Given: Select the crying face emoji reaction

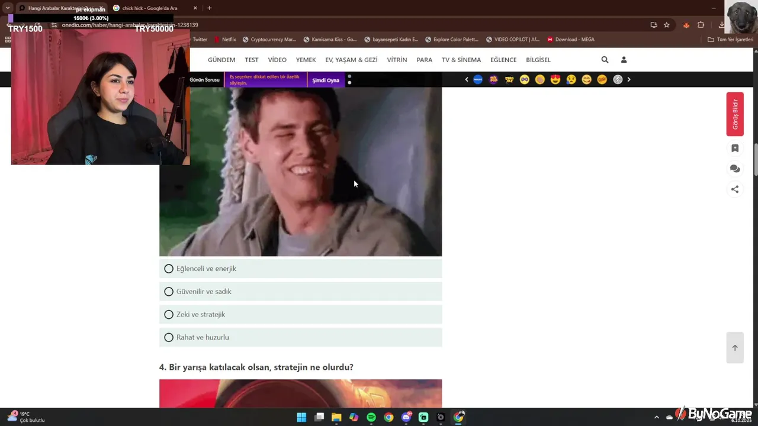Looking at the screenshot, I should (571, 79).
